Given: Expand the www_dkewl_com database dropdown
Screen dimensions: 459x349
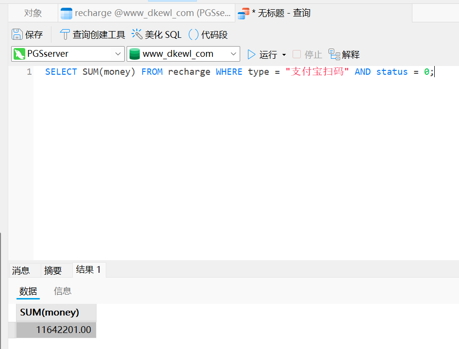Looking at the screenshot, I should point(233,54).
